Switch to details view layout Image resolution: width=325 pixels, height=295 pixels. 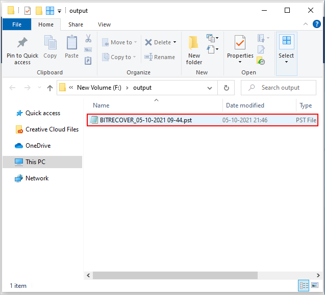304,286
